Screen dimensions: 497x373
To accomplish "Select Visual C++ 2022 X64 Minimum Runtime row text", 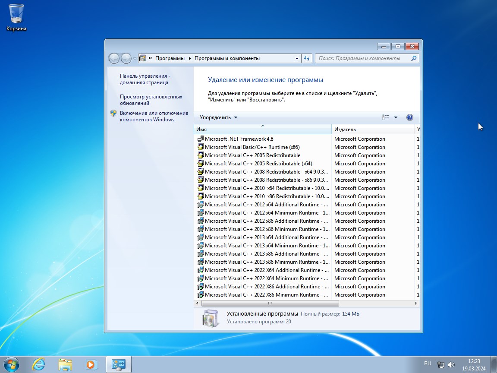I will (267, 278).
